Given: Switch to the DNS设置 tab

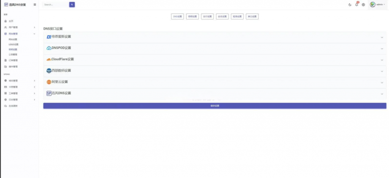Looking at the screenshot, I should point(178,16).
